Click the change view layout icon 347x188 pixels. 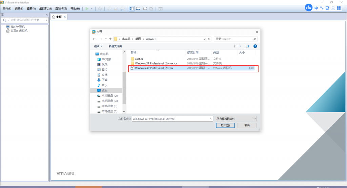pyautogui.click(x=236, y=46)
